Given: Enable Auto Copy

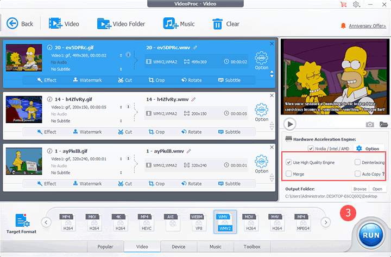Looking at the screenshot, I should pyautogui.click(x=357, y=174).
